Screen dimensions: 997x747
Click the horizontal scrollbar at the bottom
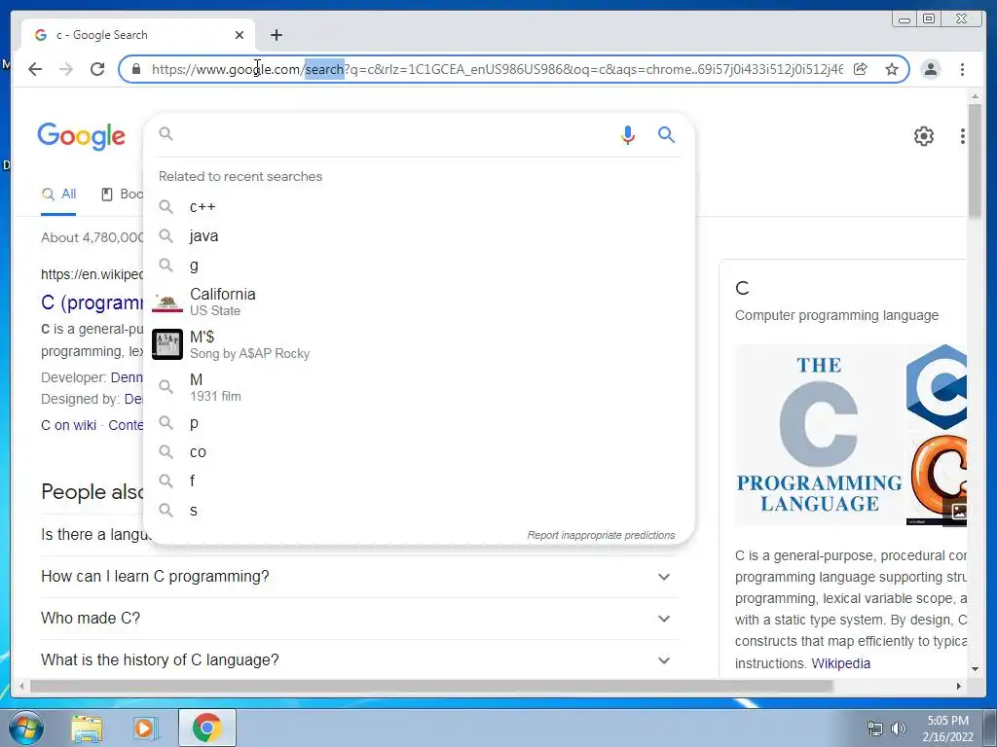coord(431,687)
